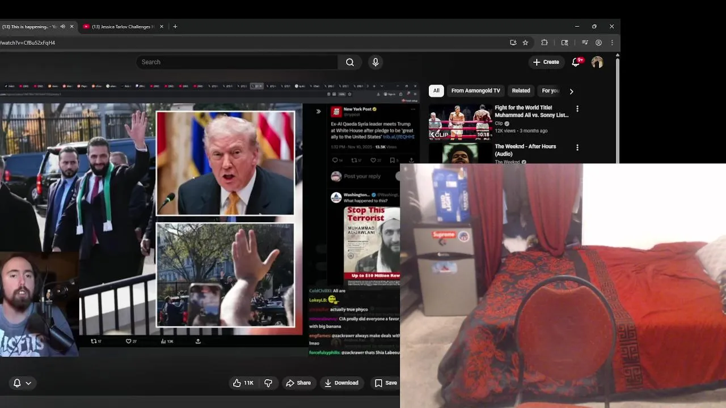
Task: Bookmark this page with the star icon
Action: coord(525,42)
